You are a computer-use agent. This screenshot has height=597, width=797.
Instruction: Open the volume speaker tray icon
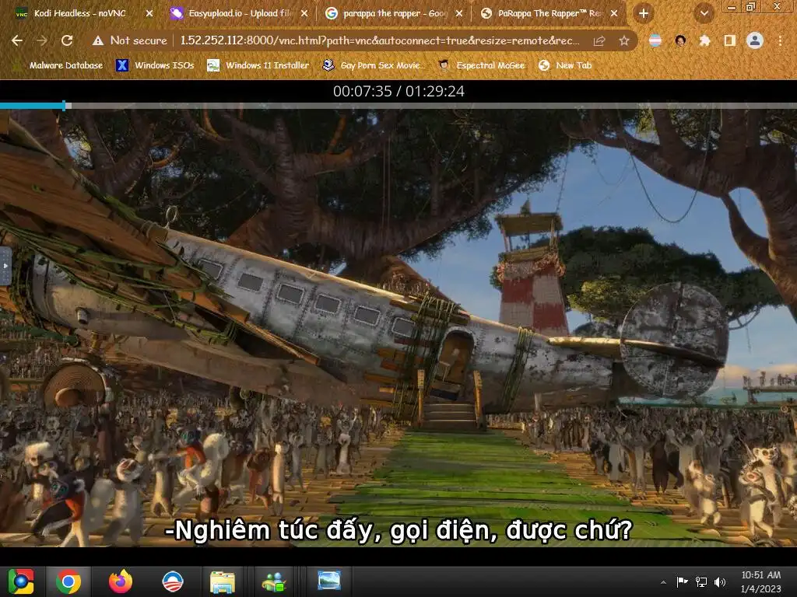720,581
